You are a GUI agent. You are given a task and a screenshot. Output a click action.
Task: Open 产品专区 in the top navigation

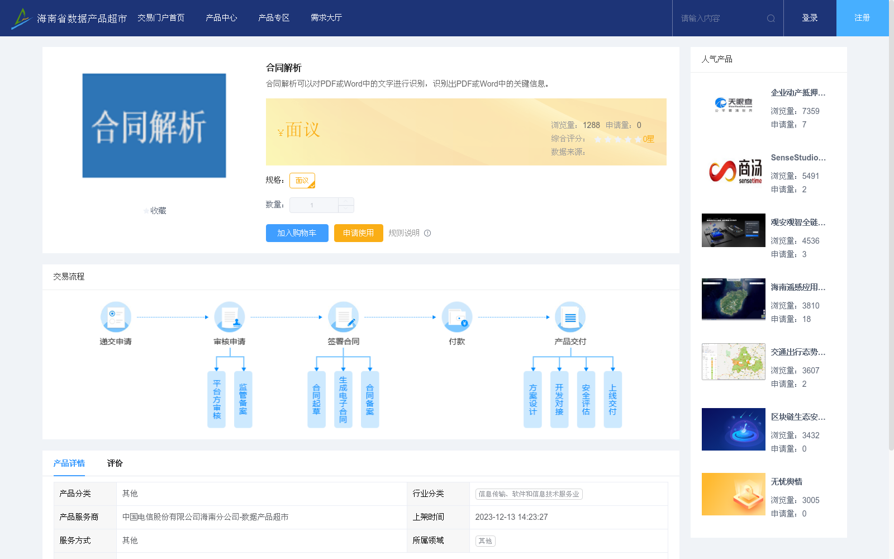tap(274, 18)
